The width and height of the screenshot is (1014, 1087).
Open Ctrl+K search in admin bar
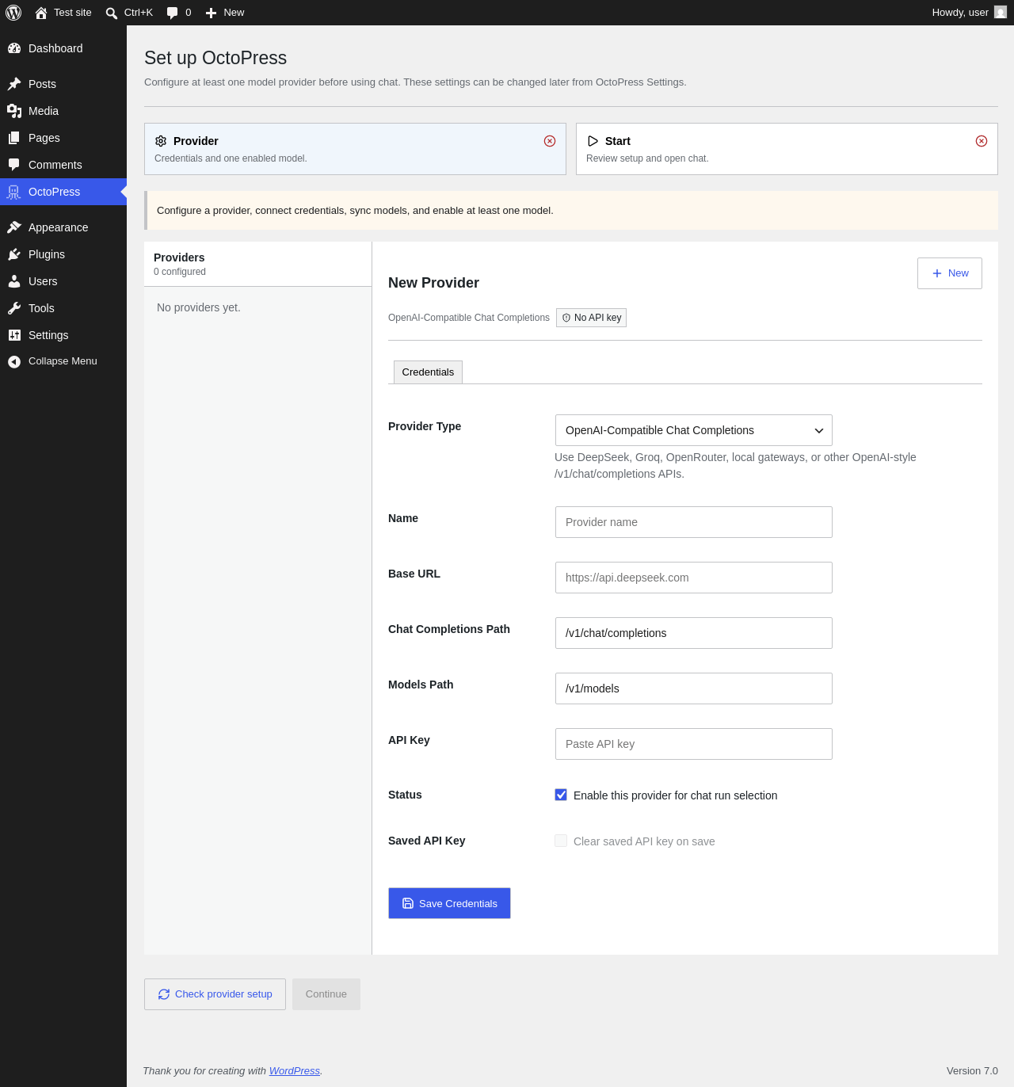pyautogui.click(x=129, y=13)
